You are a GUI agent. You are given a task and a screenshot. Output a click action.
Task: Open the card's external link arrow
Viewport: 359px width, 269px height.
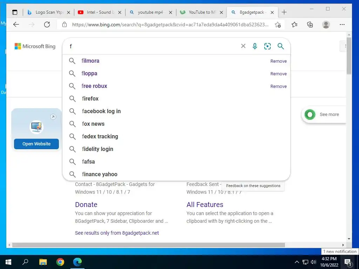[53, 117]
